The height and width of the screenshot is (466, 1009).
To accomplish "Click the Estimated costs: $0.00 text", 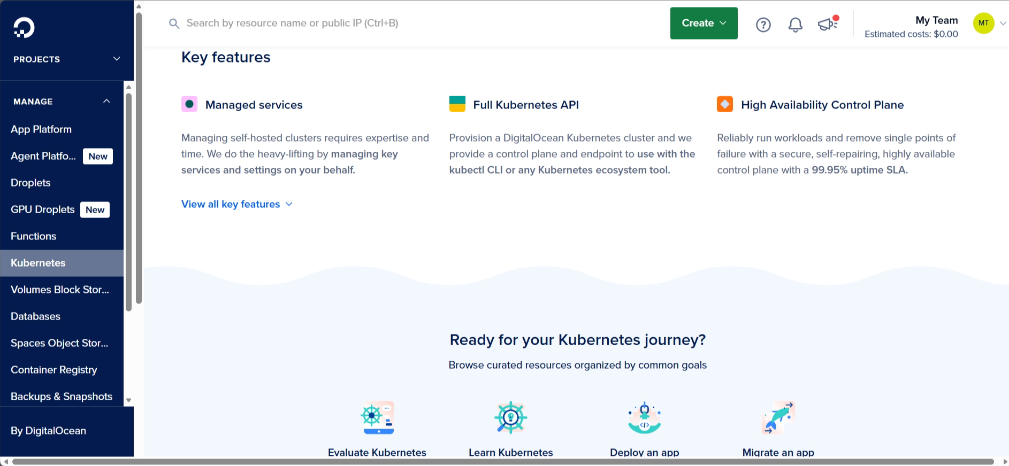I will click(x=911, y=34).
